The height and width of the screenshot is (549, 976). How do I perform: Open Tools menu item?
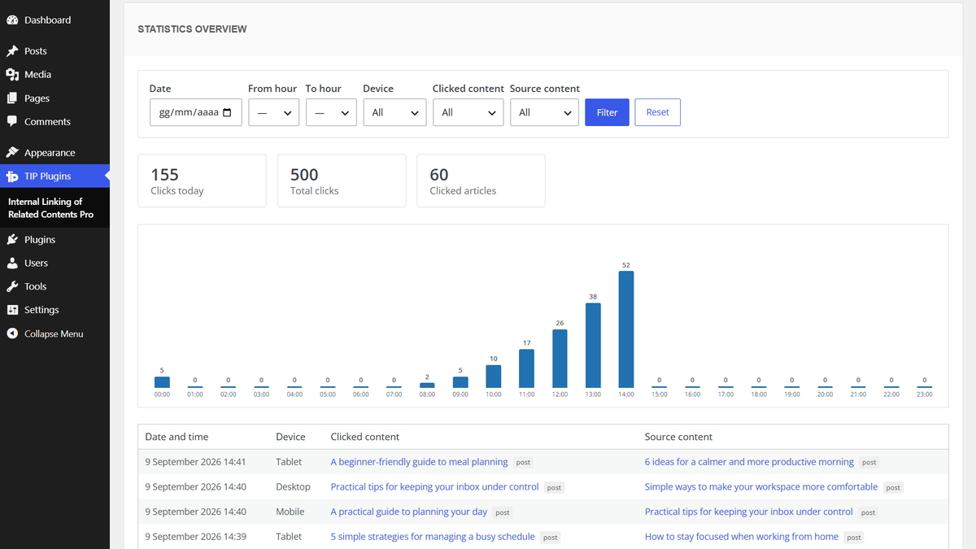[54, 286]
